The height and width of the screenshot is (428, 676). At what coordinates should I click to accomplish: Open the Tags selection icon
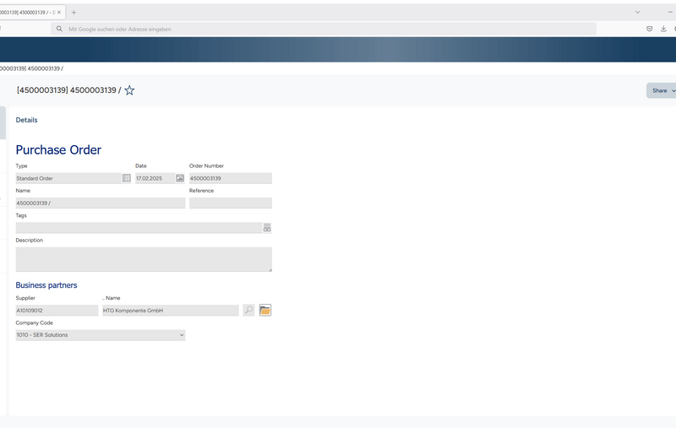pos(267,228)
